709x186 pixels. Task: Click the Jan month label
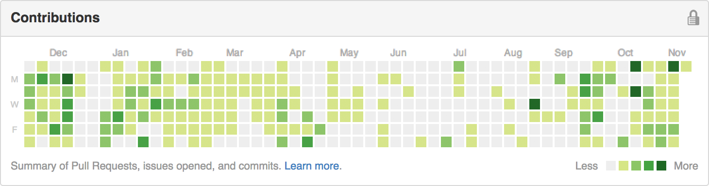[120, 53]
